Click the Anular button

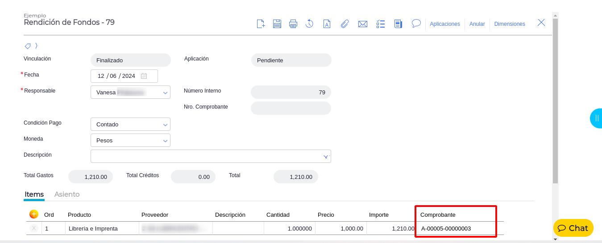477,24
